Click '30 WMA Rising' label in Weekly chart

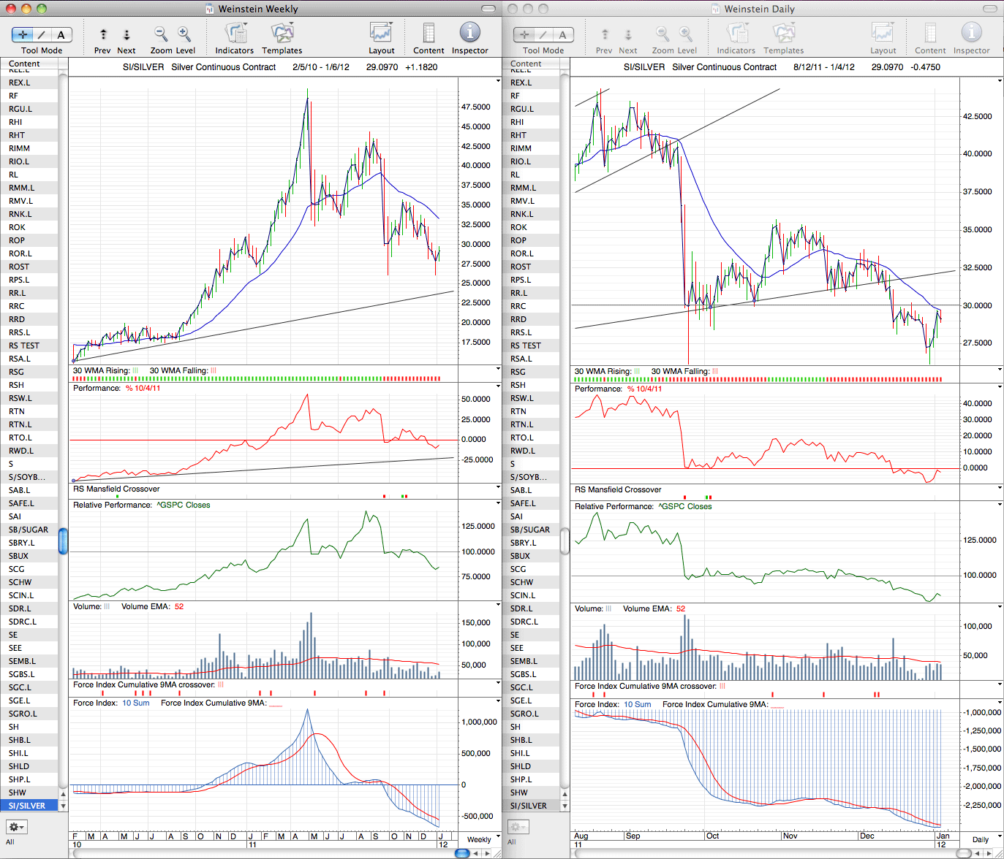pyautogui.click(x=101, y=370)
